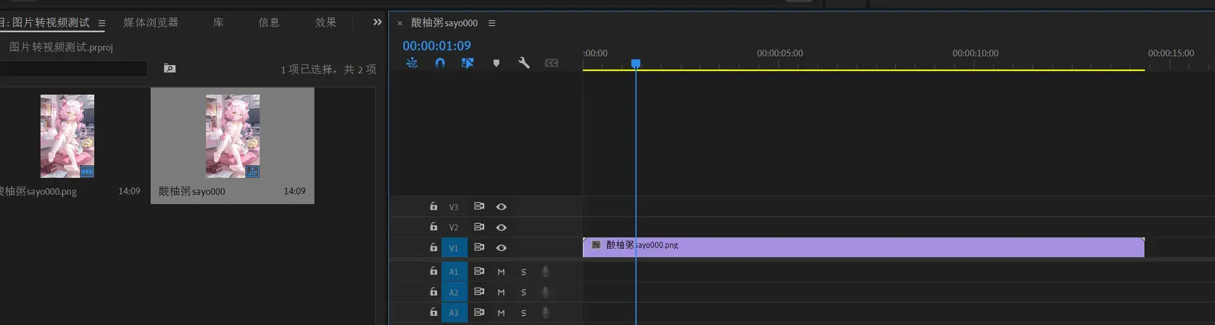Open timeline display settings wrench
Image resolution: width=1215 pixels, height=325 pixels.
524,63
